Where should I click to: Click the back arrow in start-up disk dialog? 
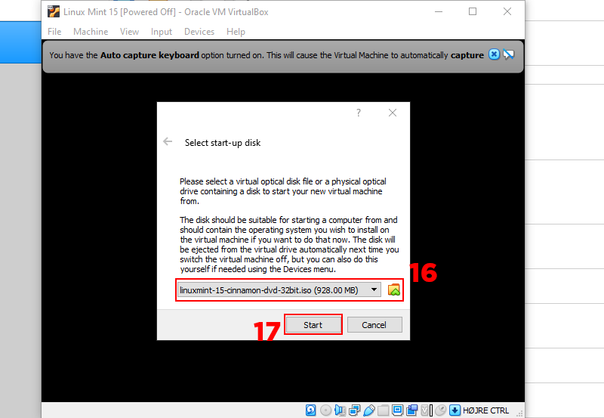click(x=168, y=141)
